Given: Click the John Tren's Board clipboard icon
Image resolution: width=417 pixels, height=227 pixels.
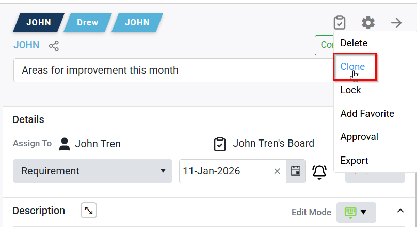Looking at the screenshot, I should coord(220,144).
